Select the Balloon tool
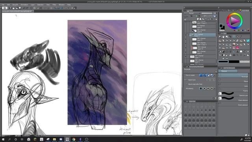The height and width of the screenshot is (142, 252). pos(241,52)
